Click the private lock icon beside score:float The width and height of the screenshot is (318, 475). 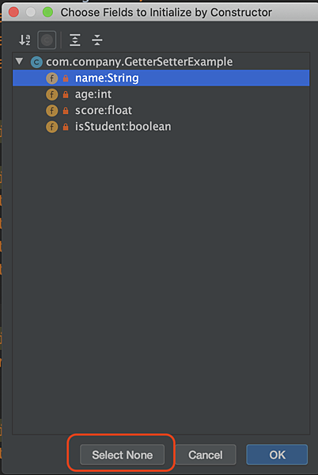(x=66, y=111)
